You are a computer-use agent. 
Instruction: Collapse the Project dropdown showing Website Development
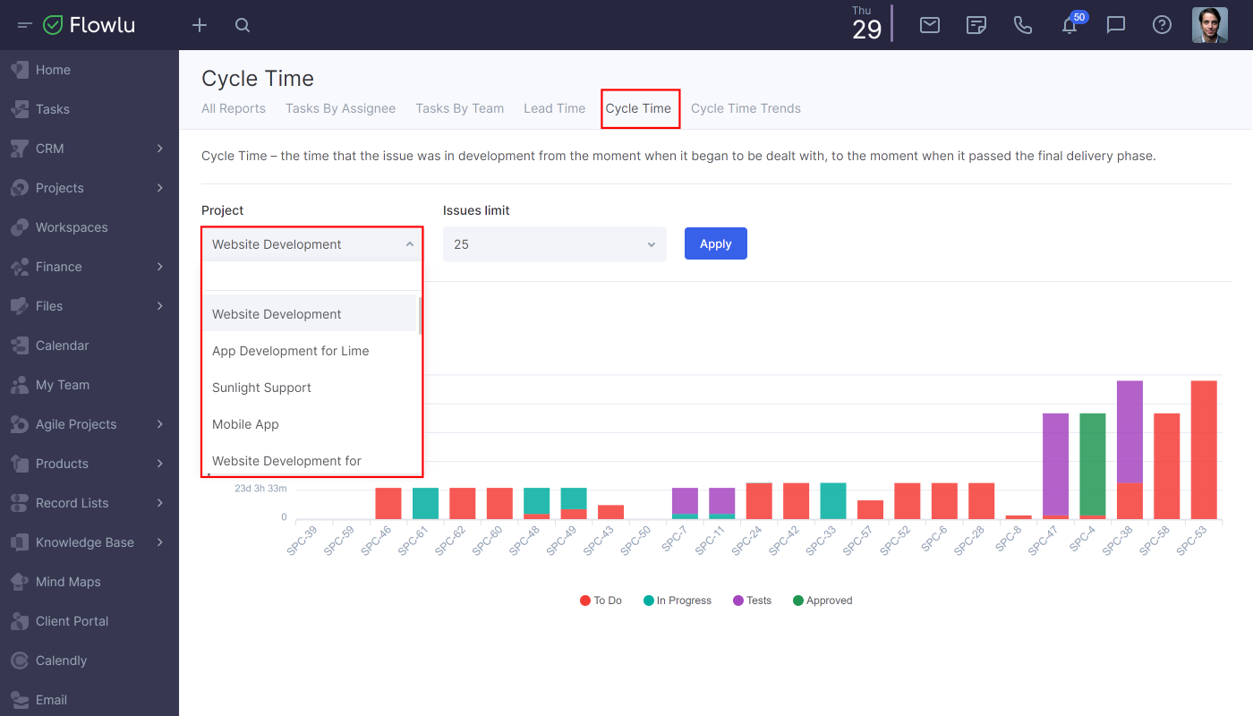point(312,244)
